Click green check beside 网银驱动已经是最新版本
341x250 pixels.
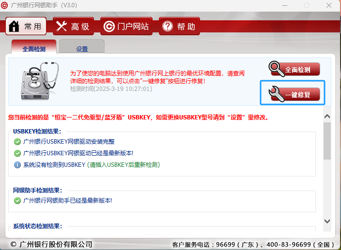click(17, 153)
